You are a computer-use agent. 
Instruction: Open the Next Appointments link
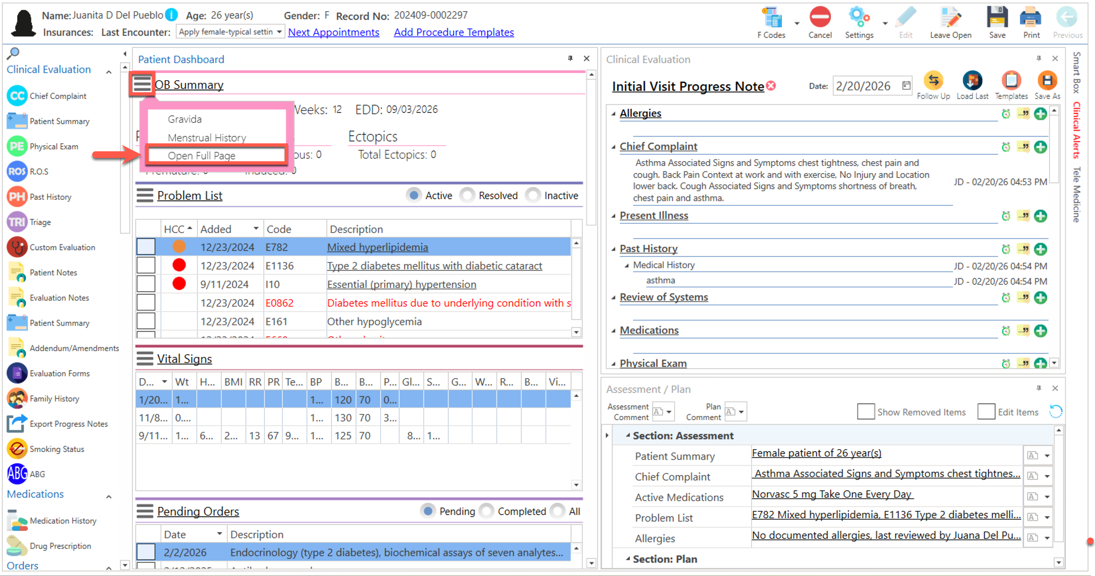(333, 32)
